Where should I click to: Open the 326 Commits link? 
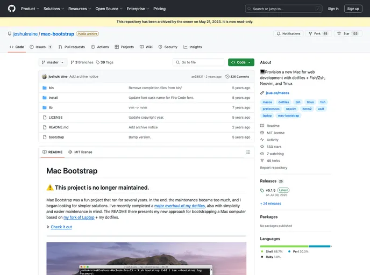pos(237,77)
